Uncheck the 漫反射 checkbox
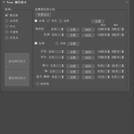This screenshot has height=134, width=134. (x=7, y=15)
